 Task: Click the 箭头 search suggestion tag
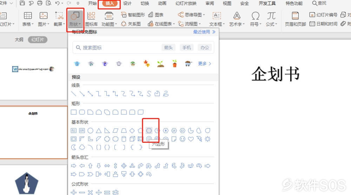(x=168, y=48)
